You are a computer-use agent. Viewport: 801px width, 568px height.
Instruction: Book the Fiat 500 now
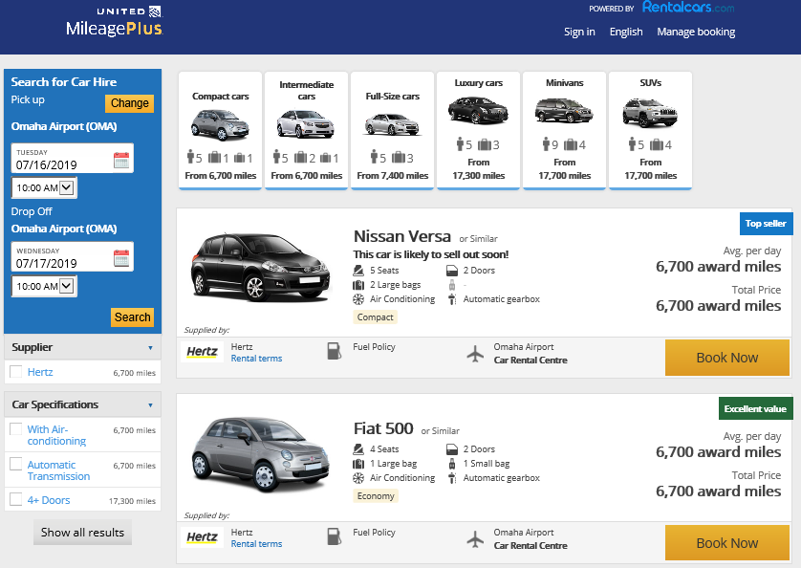tap(727, 543)
